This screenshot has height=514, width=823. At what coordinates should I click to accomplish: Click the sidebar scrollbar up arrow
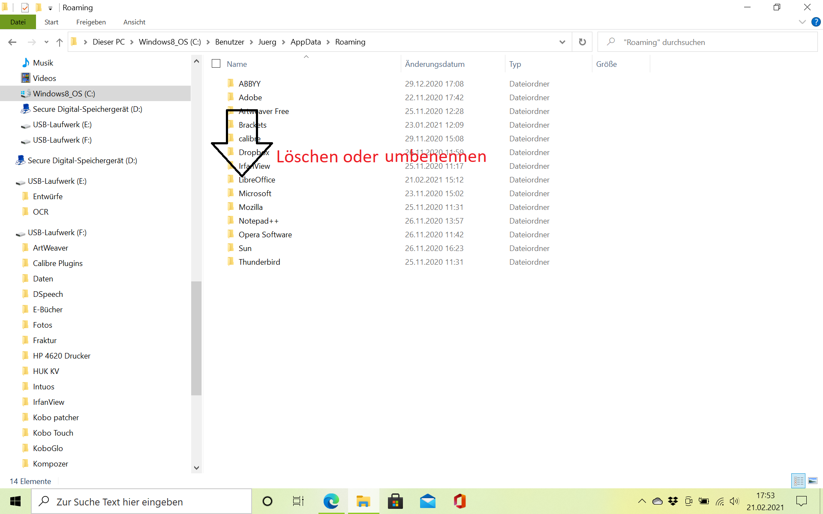tap(196, 61)
